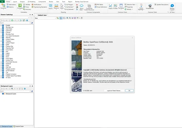Switch to the Analysis ribbon tab
This screenshot has height=128, width=182.
point(22,2)
